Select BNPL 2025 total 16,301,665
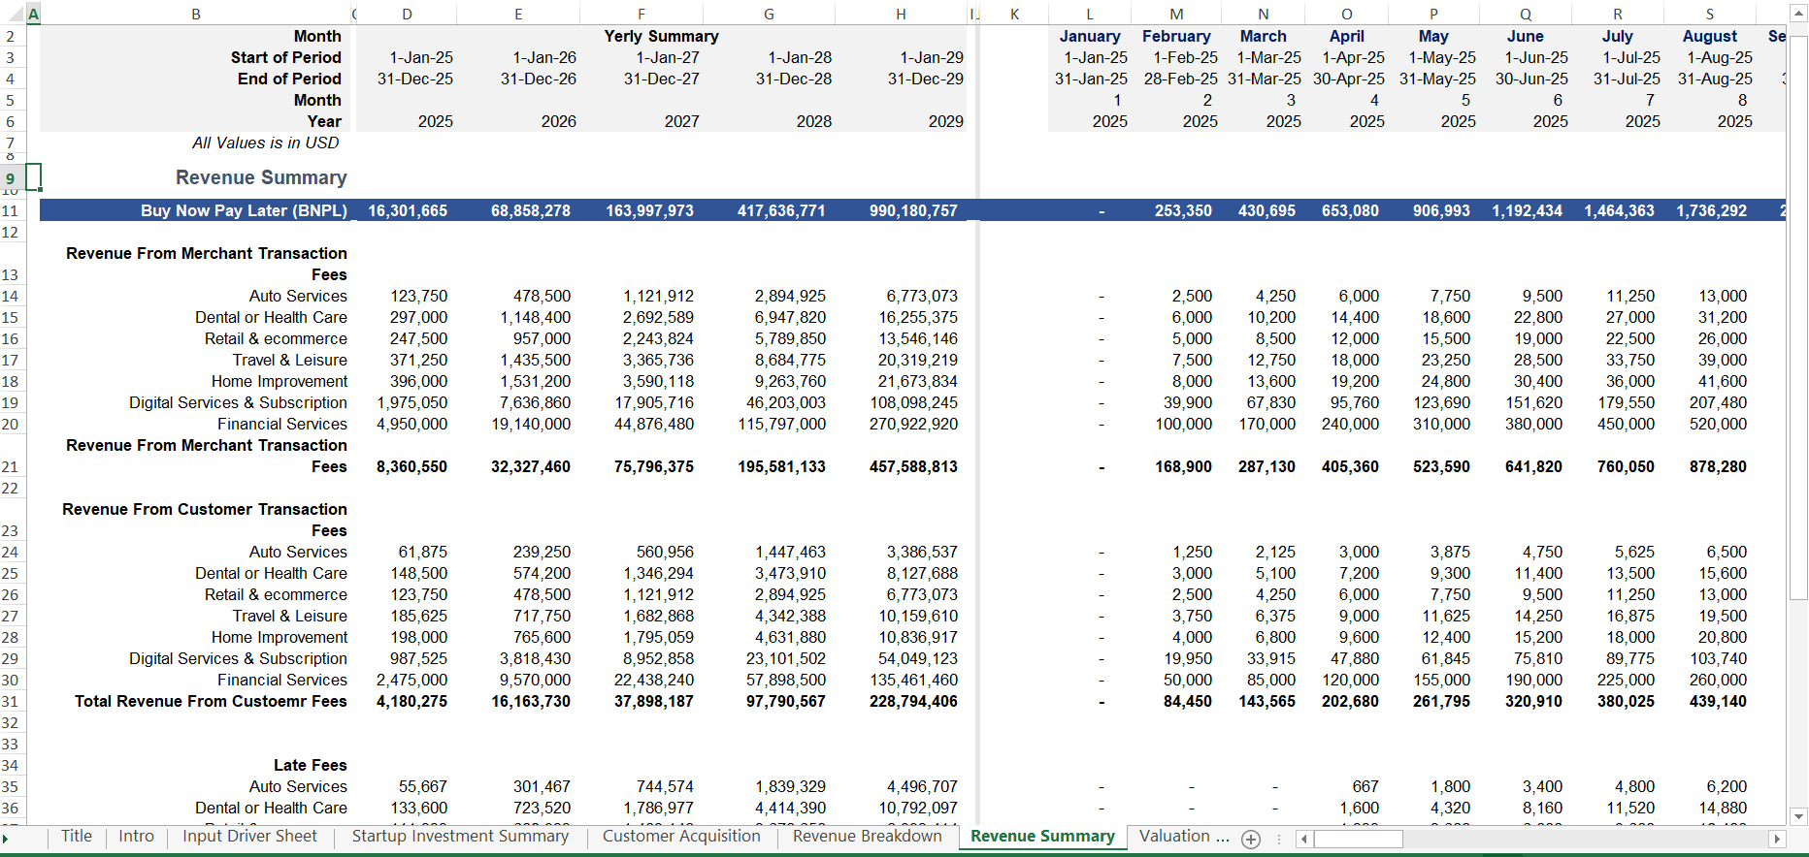The width and height of the screenshot is (1809, 857). tap(408, 210)
